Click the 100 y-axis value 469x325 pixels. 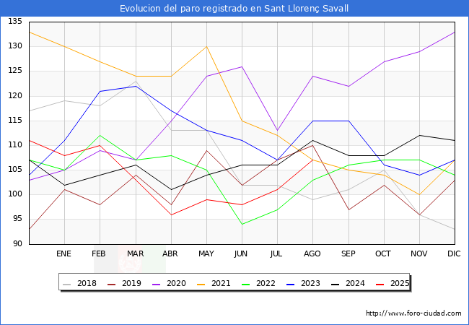(15, 194)
